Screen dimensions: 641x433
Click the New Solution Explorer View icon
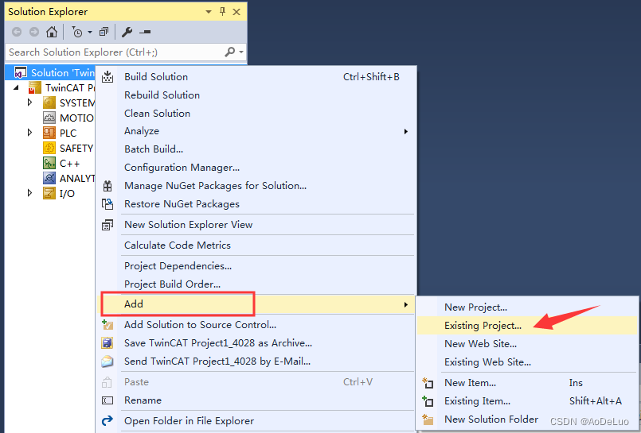(x=107, y=225)
